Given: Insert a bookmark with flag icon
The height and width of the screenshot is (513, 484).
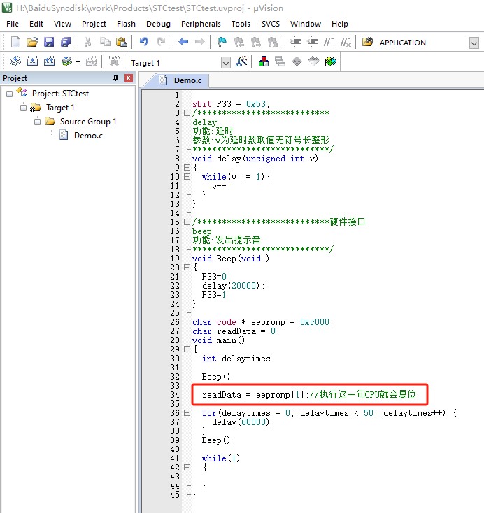Looking at the screenshot, I should coord(222,42).
